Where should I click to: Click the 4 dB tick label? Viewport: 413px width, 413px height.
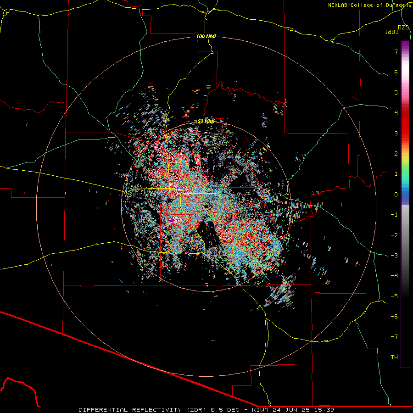[x=396, y=113]
